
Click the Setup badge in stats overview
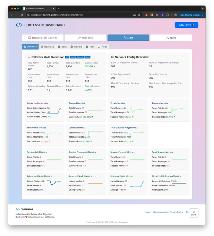87,57
